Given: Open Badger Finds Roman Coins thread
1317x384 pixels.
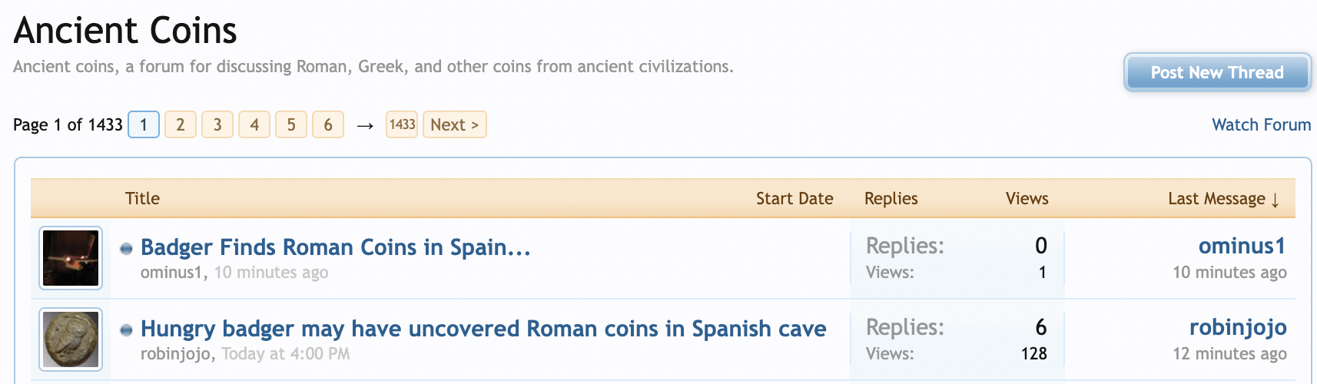Looking at the screenshot, I should click(x=335, y=247).
